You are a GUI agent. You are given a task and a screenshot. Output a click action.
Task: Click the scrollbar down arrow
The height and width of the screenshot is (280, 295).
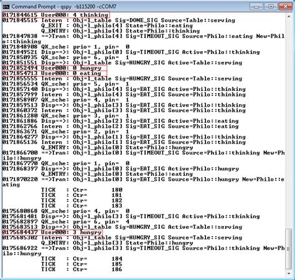click(289, 274)
